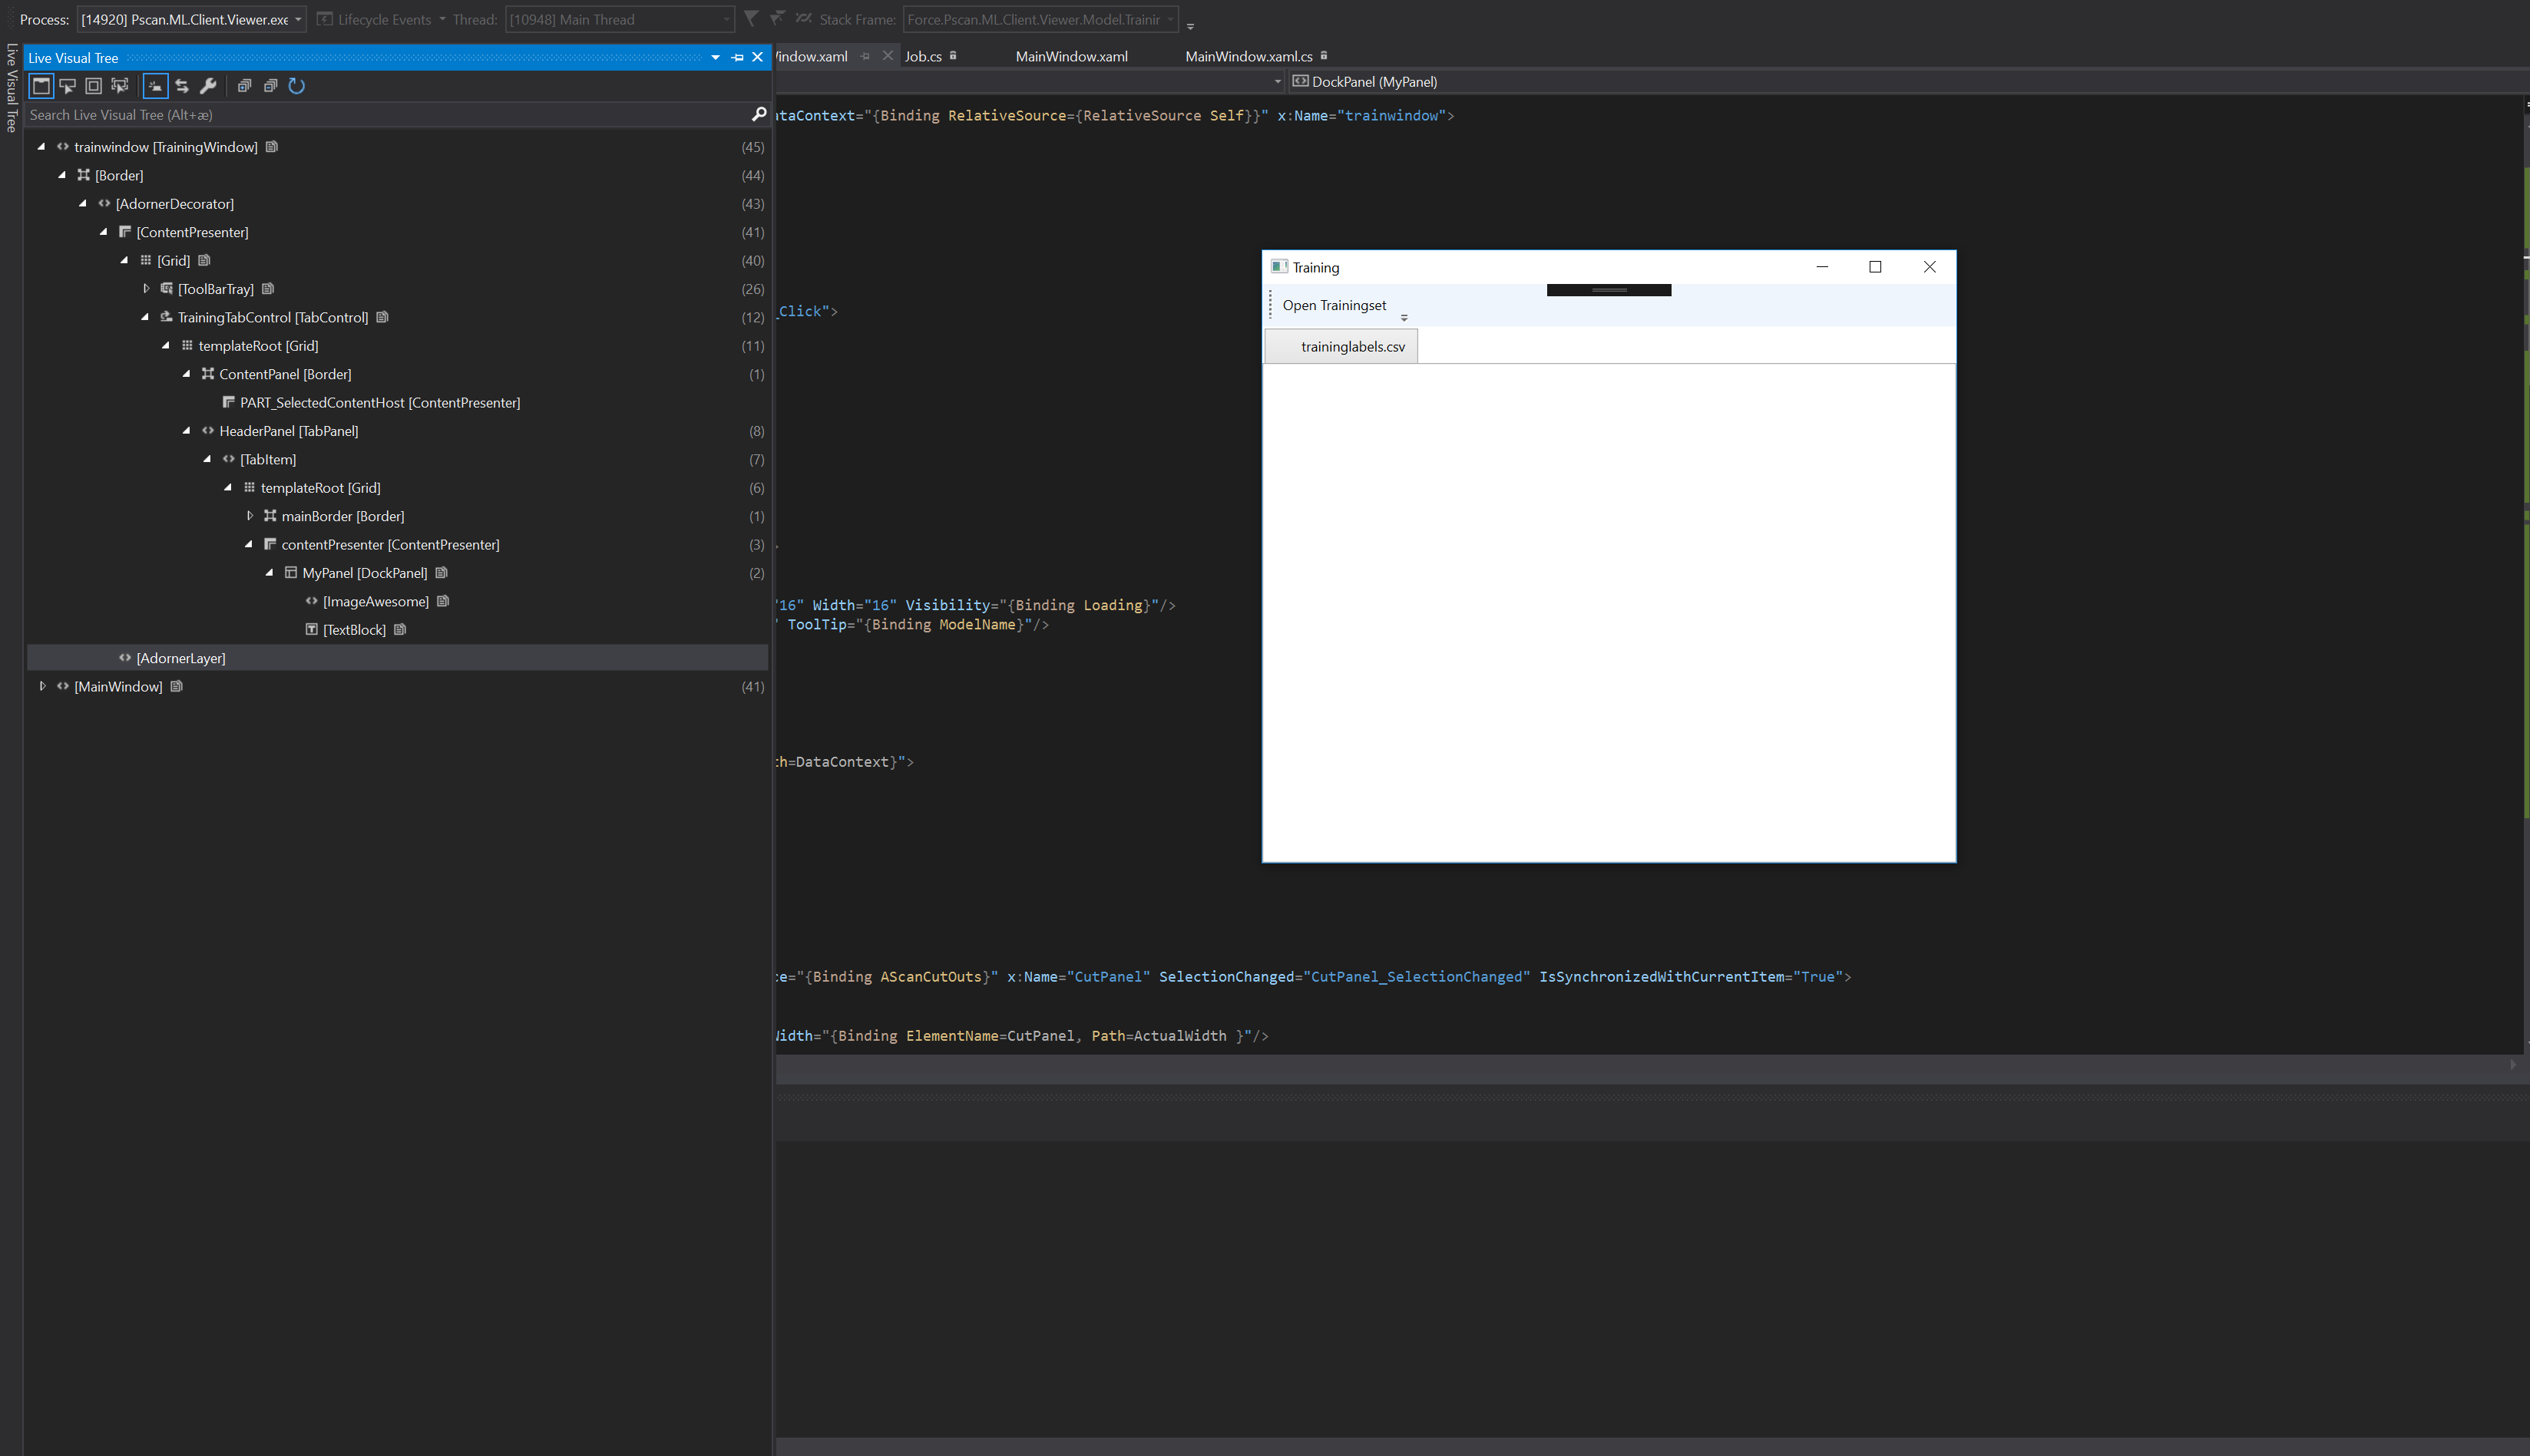Expand the [MainWindow] tree node
2530x1456 pixels.
(42, 686)
